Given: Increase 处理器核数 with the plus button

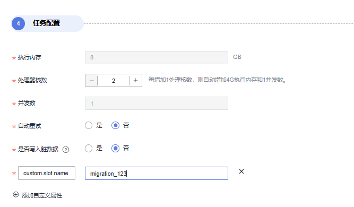Looking at the screenshot, I should click(x=136, y=80).
